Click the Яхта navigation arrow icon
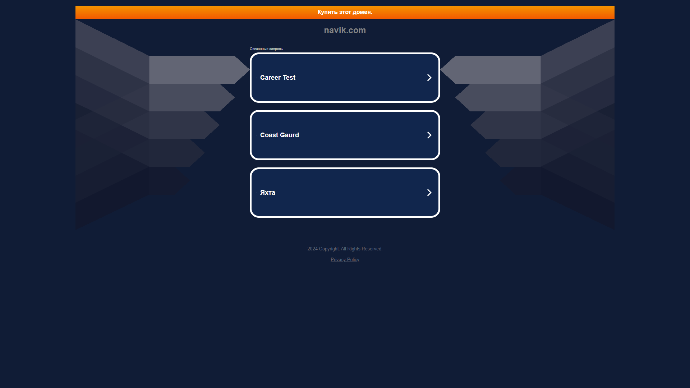Image resolution: width=690 pixels, height=388 pixels. point(429,192)
